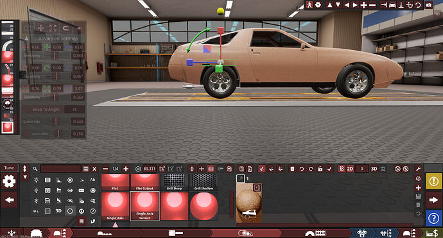Open the yellow warning notifications button
The image size is (443, 238).
tap(433, 182)
